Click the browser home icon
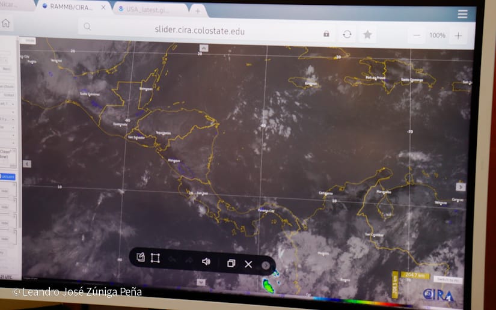Viewport: 496px width, 310px height. pos(6,23)
